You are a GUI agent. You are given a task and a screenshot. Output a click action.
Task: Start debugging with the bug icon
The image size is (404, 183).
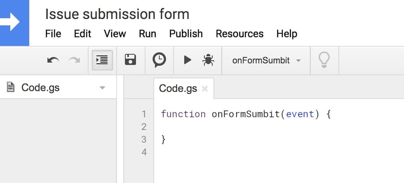point(208,60)
